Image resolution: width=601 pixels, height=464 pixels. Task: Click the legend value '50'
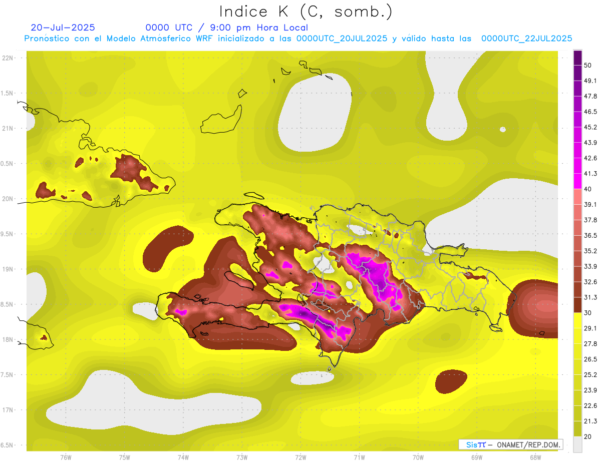click(588, 66)
